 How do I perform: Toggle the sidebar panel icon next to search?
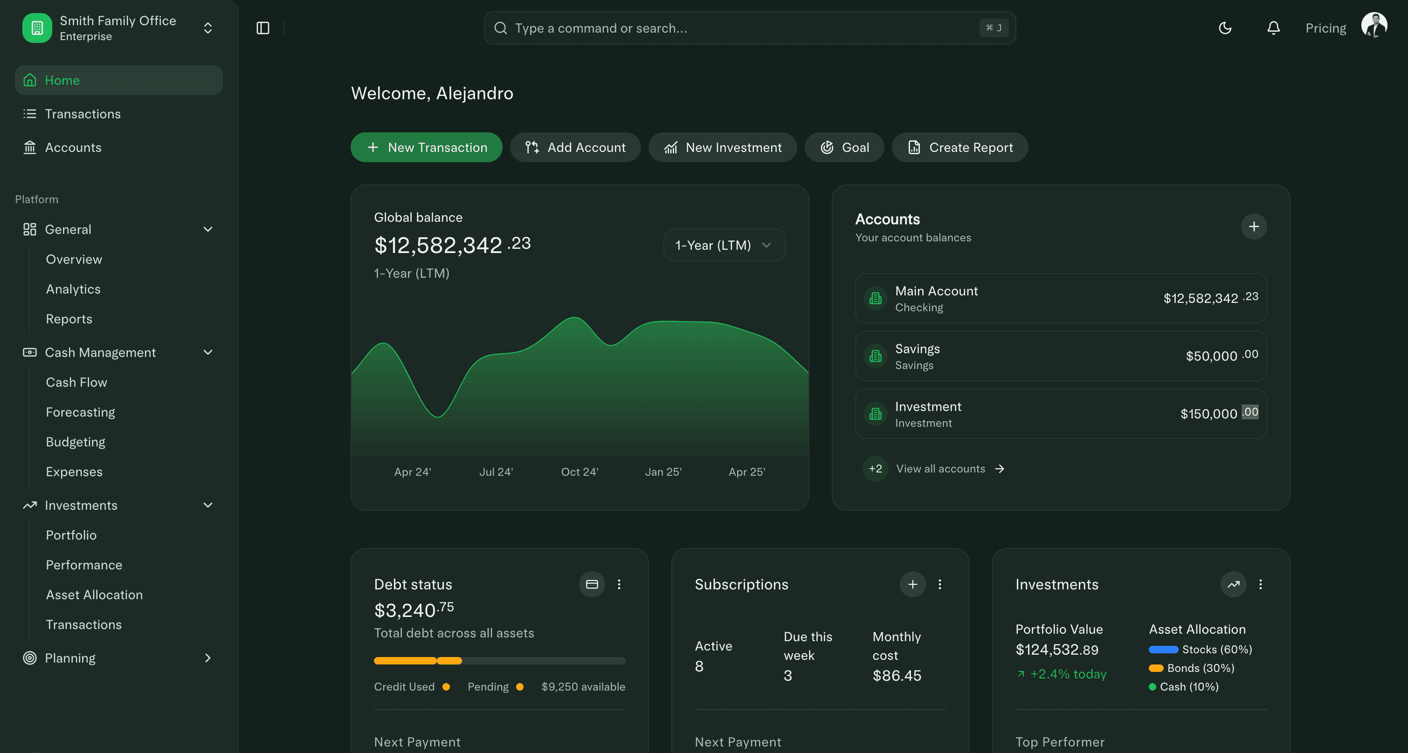(263, 28)
